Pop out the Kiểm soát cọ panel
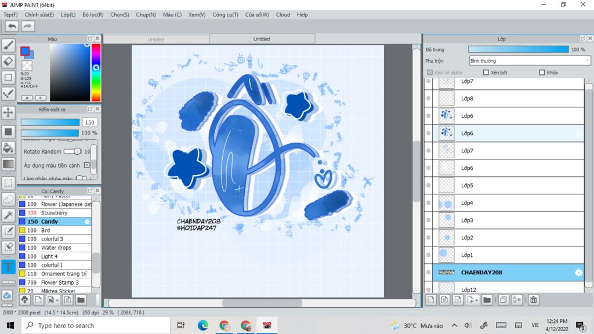The width and height of the screenshot is (594, 334). click(90, 109)
